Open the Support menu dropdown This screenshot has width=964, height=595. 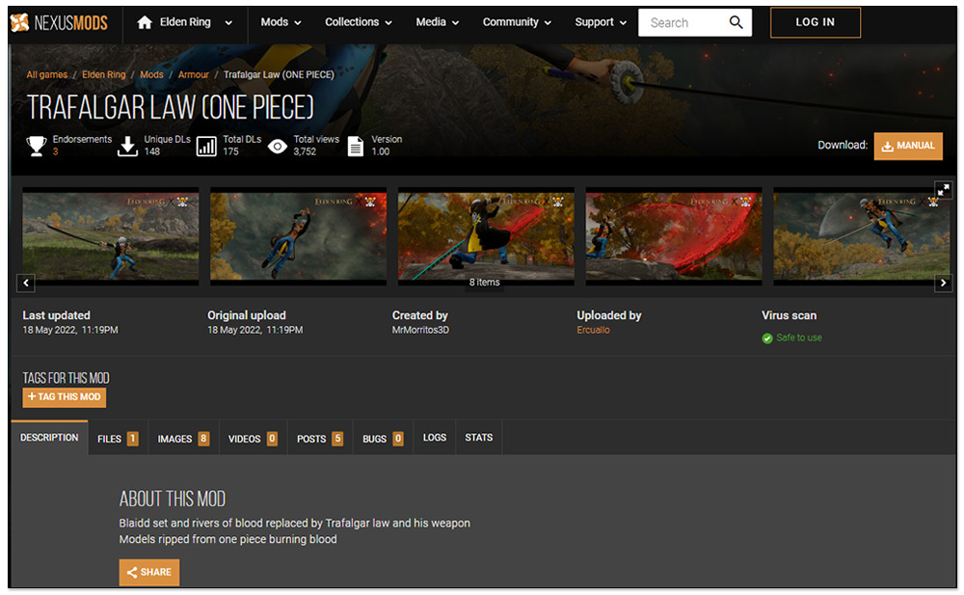[x=601, y=22]
